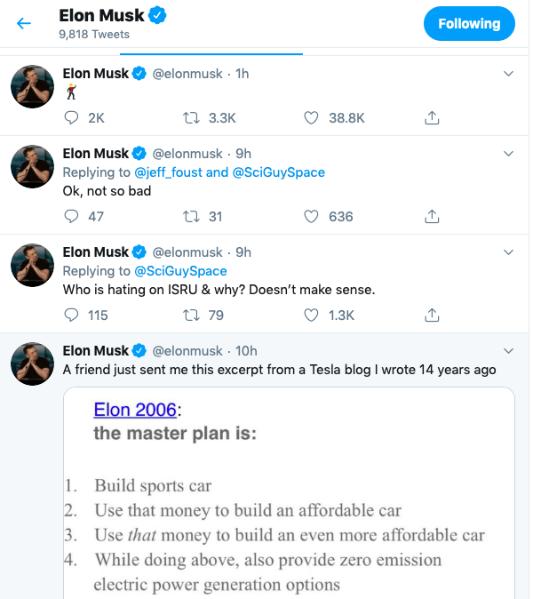Open the @jeff_foust mention link

pyautogui.click(x=168, y=172)
